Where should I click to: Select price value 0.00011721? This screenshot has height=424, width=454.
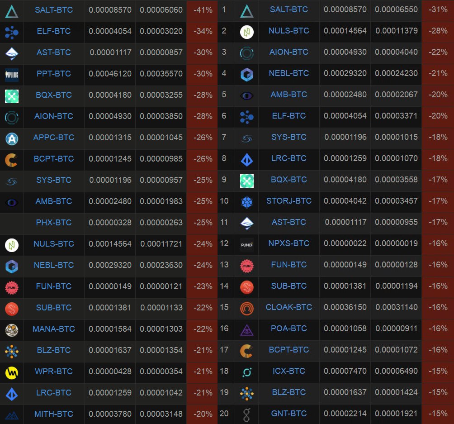click(161, 244)
